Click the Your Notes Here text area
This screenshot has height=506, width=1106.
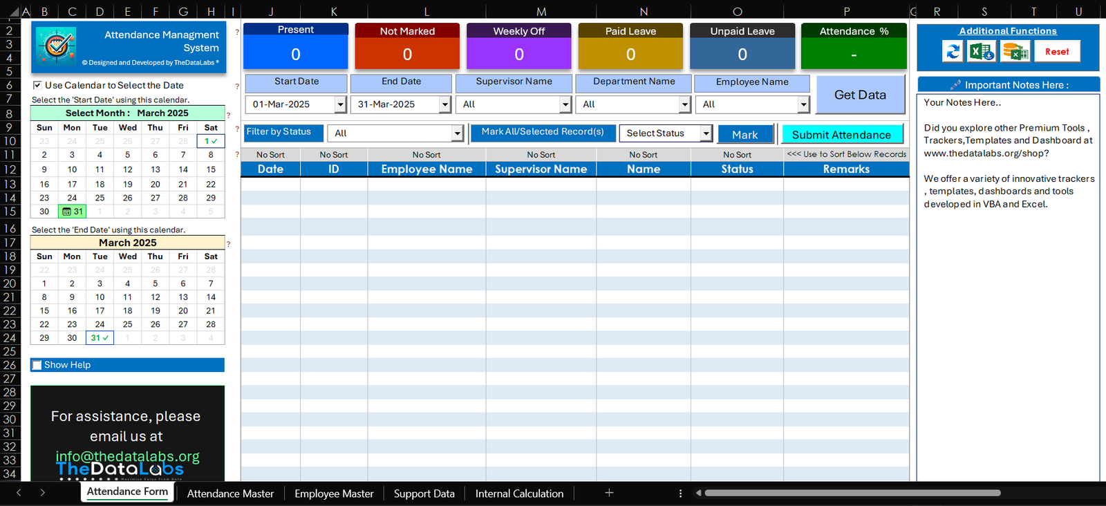[x=1009, y=287]
